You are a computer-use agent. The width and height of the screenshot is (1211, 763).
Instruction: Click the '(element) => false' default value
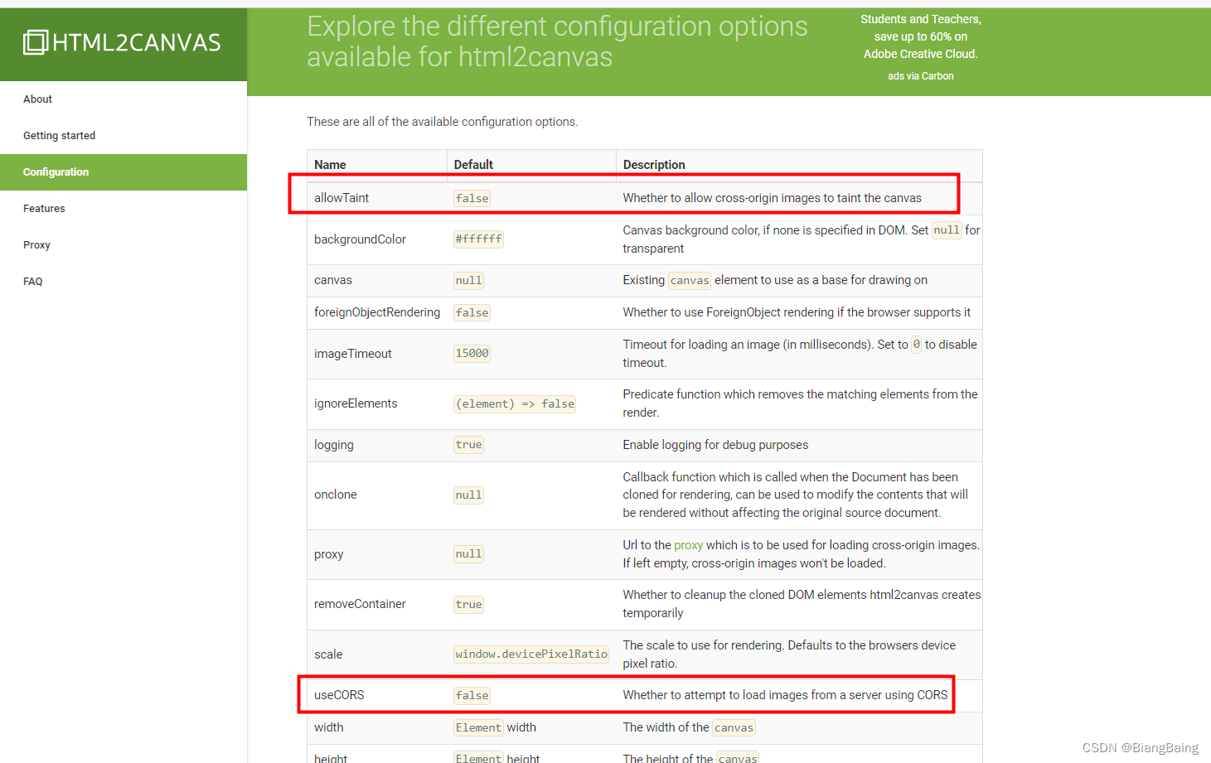(x=515, y=404)
